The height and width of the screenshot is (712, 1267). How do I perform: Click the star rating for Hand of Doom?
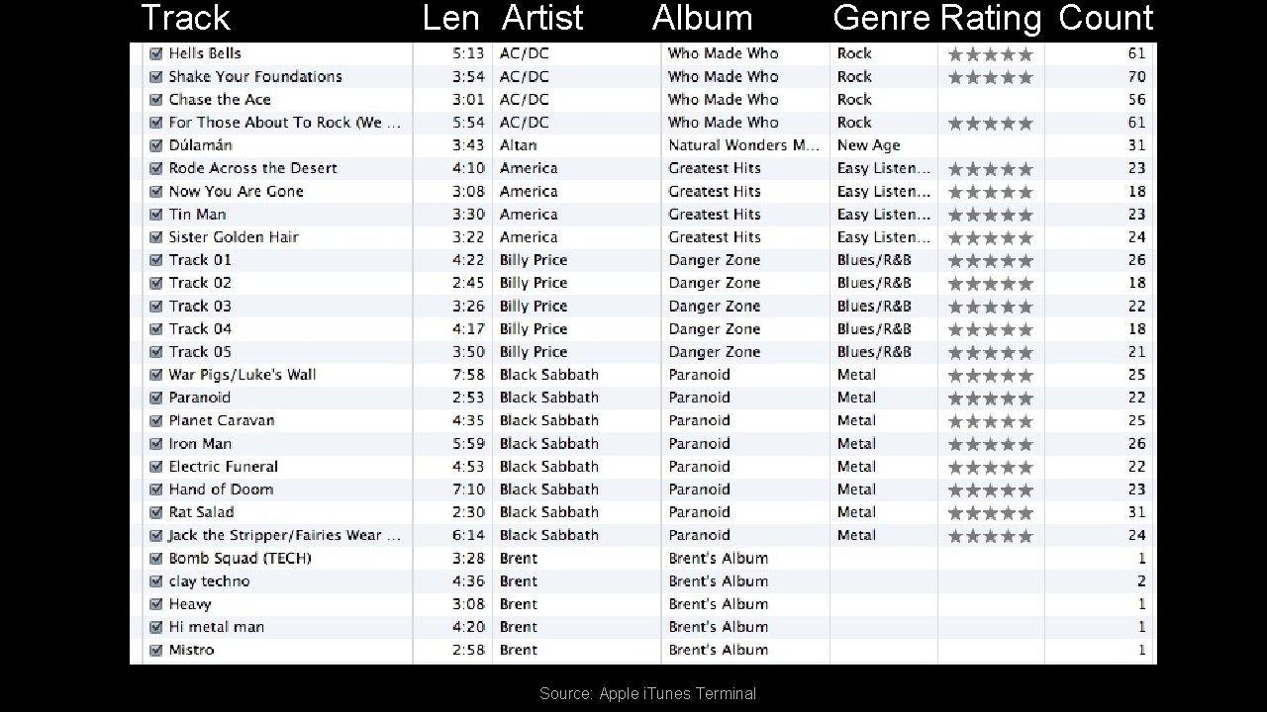tap(990, 489)
